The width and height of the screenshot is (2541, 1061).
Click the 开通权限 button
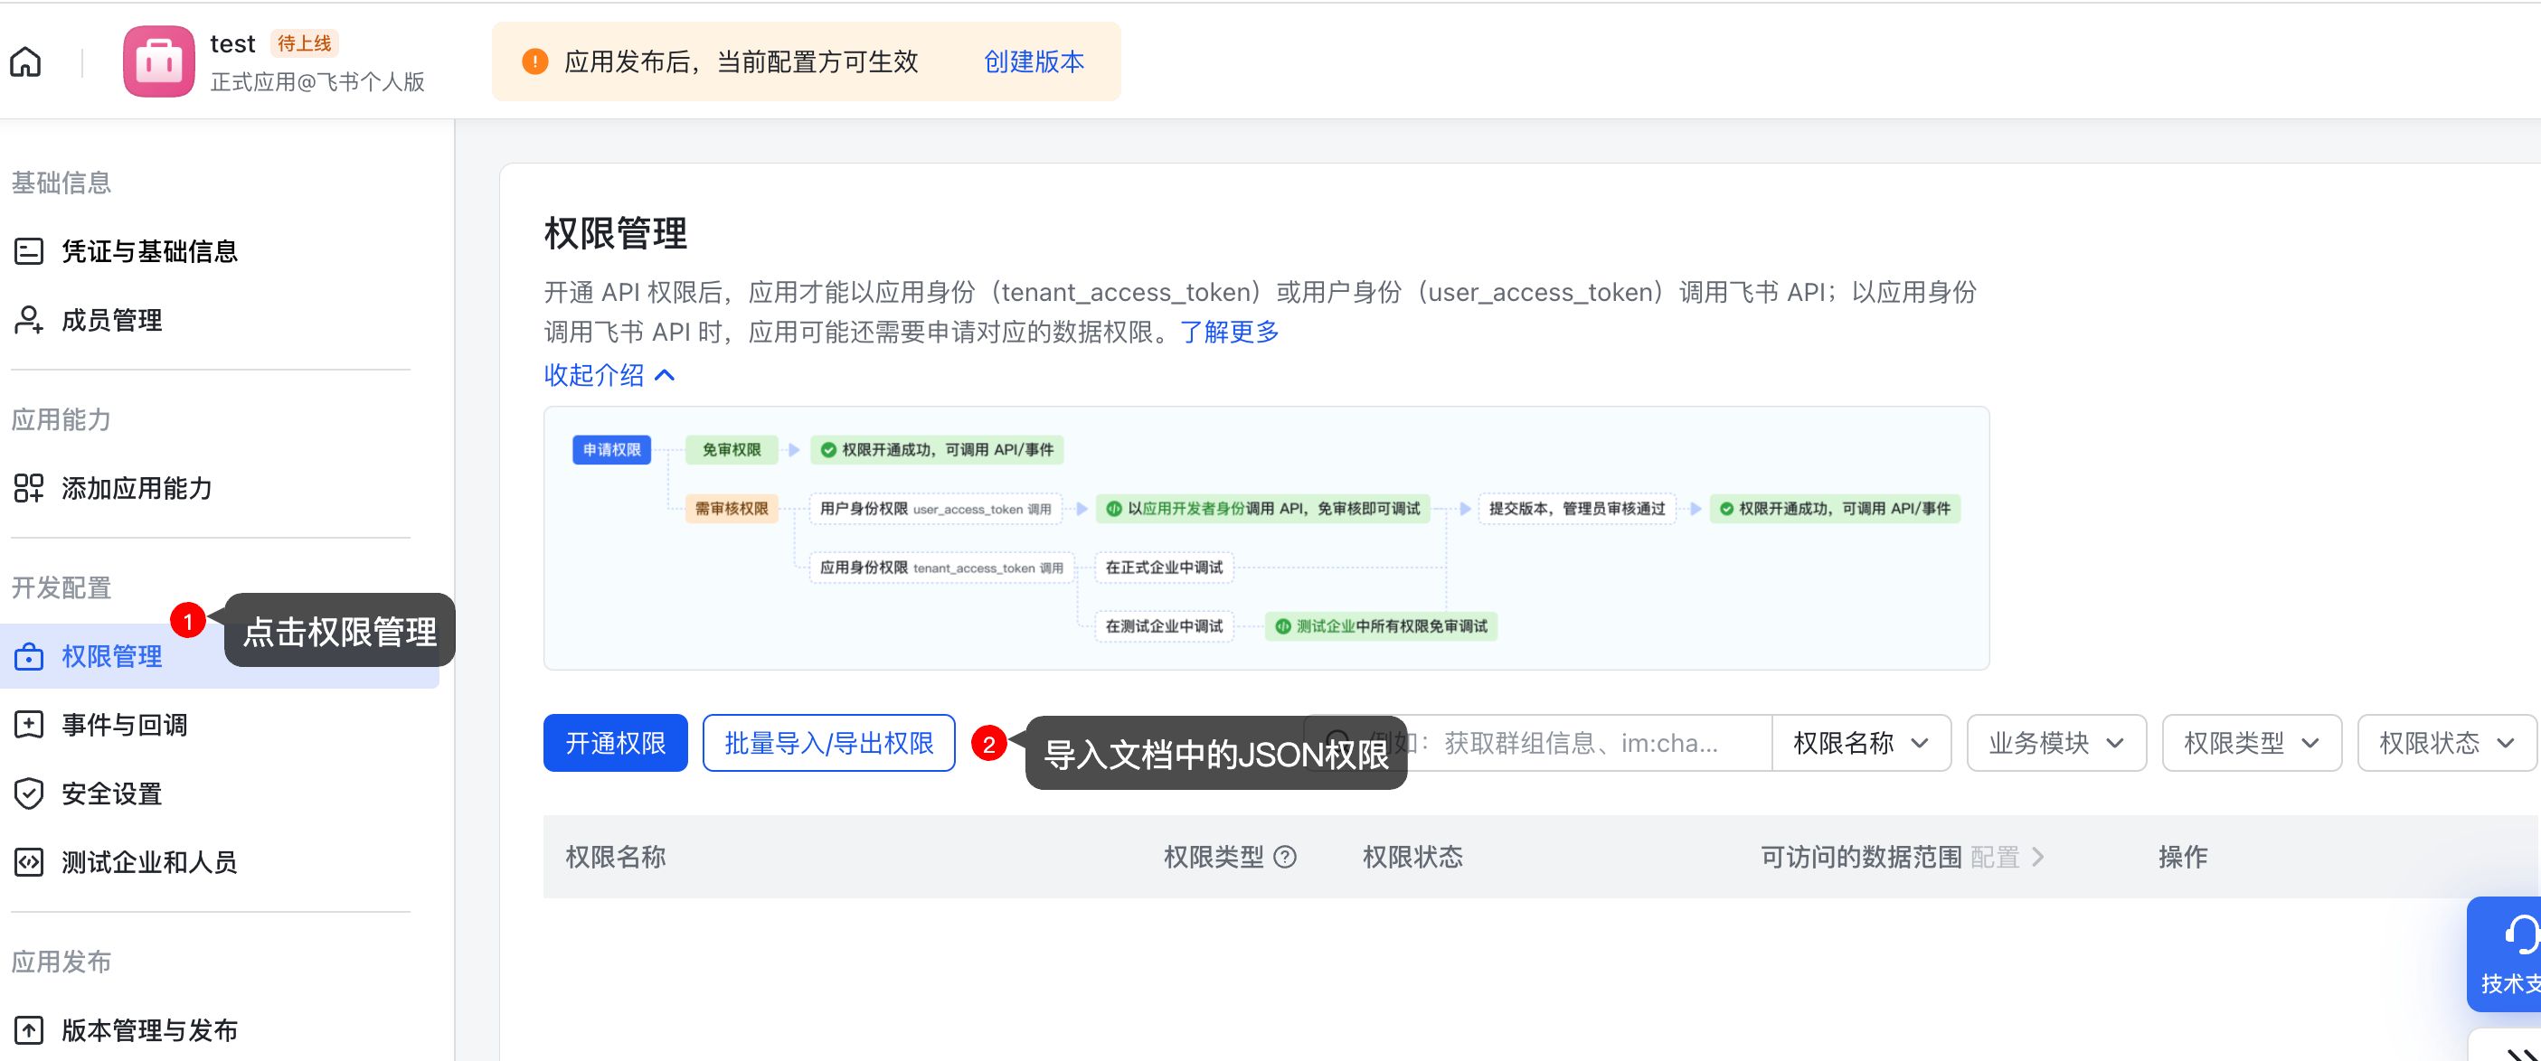[616, 743]
